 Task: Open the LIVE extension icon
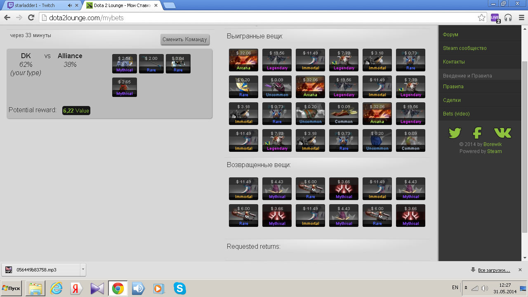point(495,18)
